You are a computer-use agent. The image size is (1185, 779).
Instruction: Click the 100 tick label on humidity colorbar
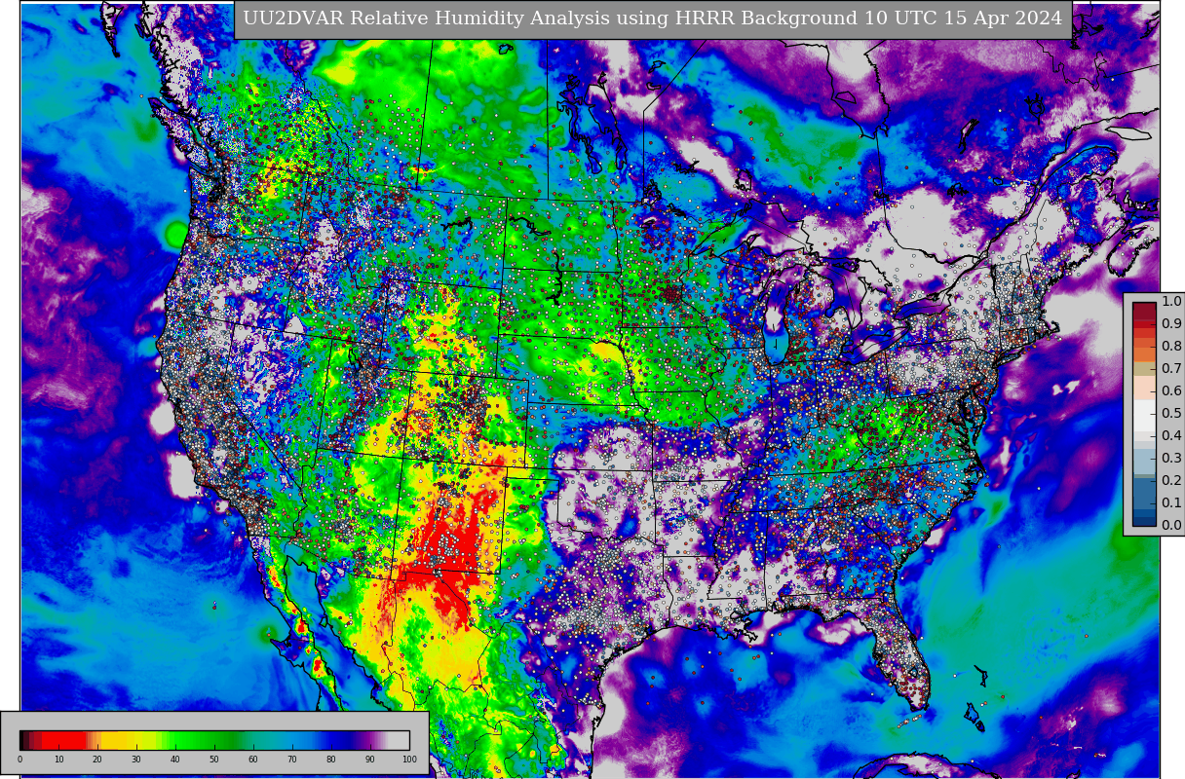coord(409,760)
